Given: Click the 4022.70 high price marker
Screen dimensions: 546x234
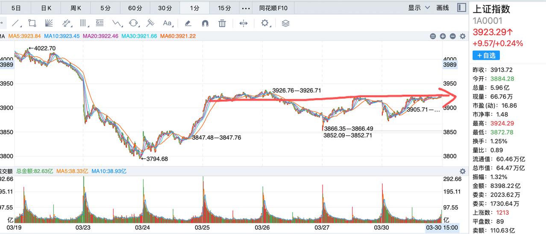Looking at the screenshot, I should coord(42,48).
